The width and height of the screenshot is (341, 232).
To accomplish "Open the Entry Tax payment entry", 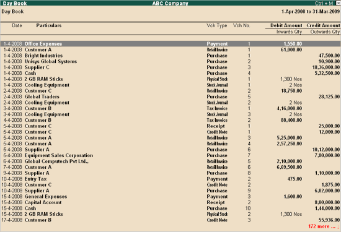I will click(170, 179).
